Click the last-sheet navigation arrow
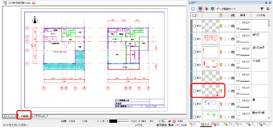 pyautogui.click(x=16, y=116)
